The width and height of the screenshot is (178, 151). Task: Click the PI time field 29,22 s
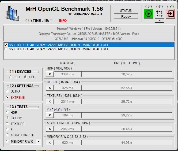pyautogui.click(x=127, y=115)
